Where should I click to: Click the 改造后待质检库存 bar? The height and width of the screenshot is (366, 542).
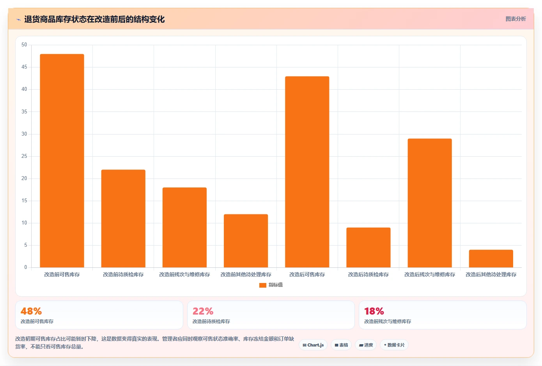(368, 248)
